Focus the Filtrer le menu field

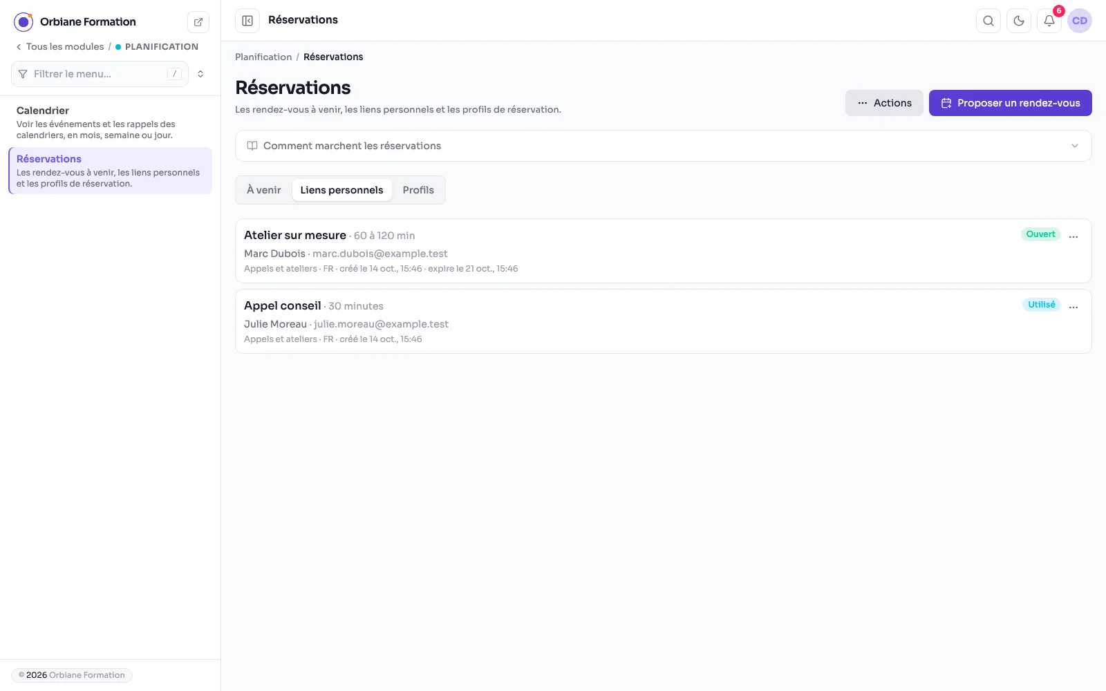[100, 74]
